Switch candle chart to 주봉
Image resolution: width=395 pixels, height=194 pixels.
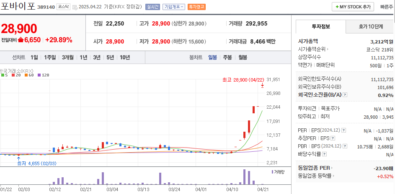[227, 57]
